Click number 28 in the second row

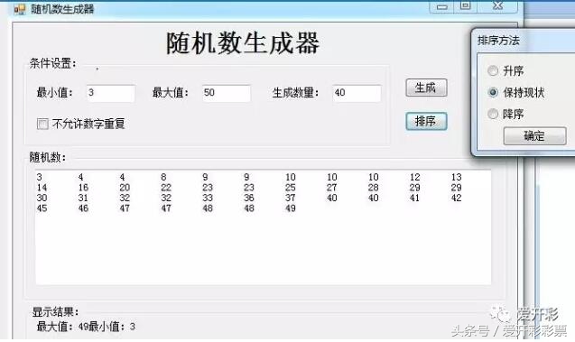(x=374, y=188)
